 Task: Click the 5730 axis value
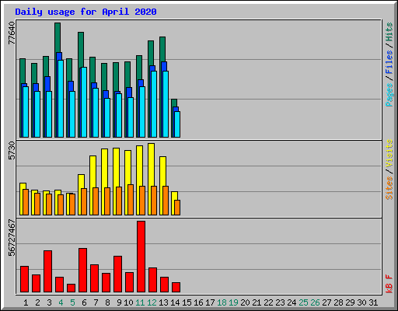12,151
